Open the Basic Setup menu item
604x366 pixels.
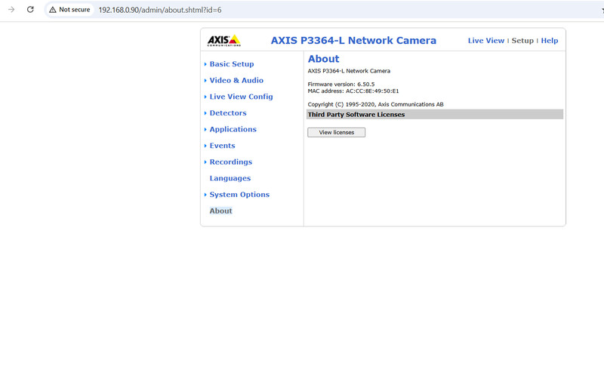coord(232,64)
